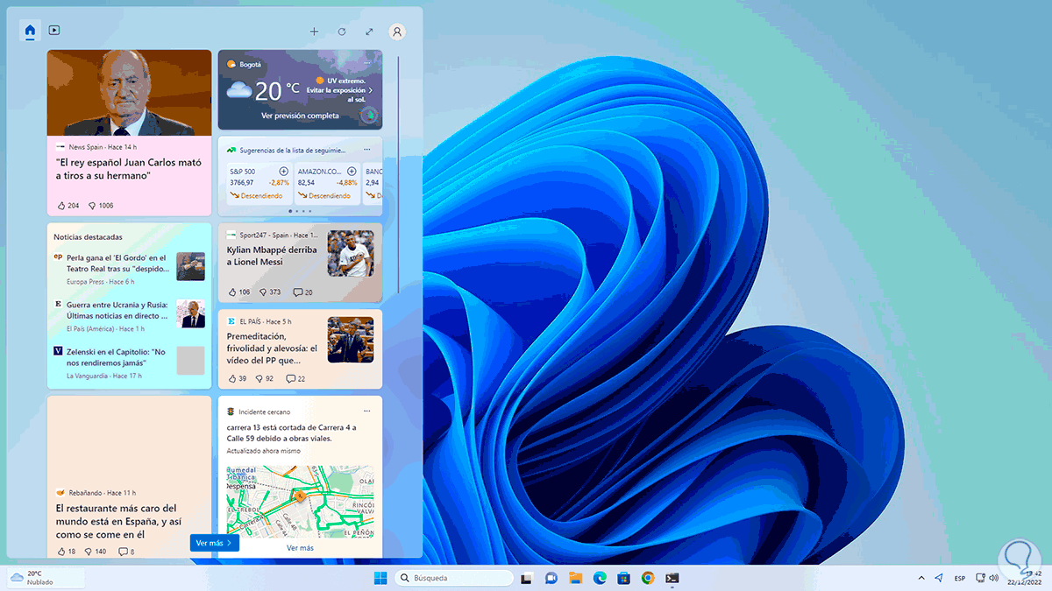The image size is (1052, 591).
Task: Open watchlist suggestions widget three-dot menu
Action: [367, 150]
